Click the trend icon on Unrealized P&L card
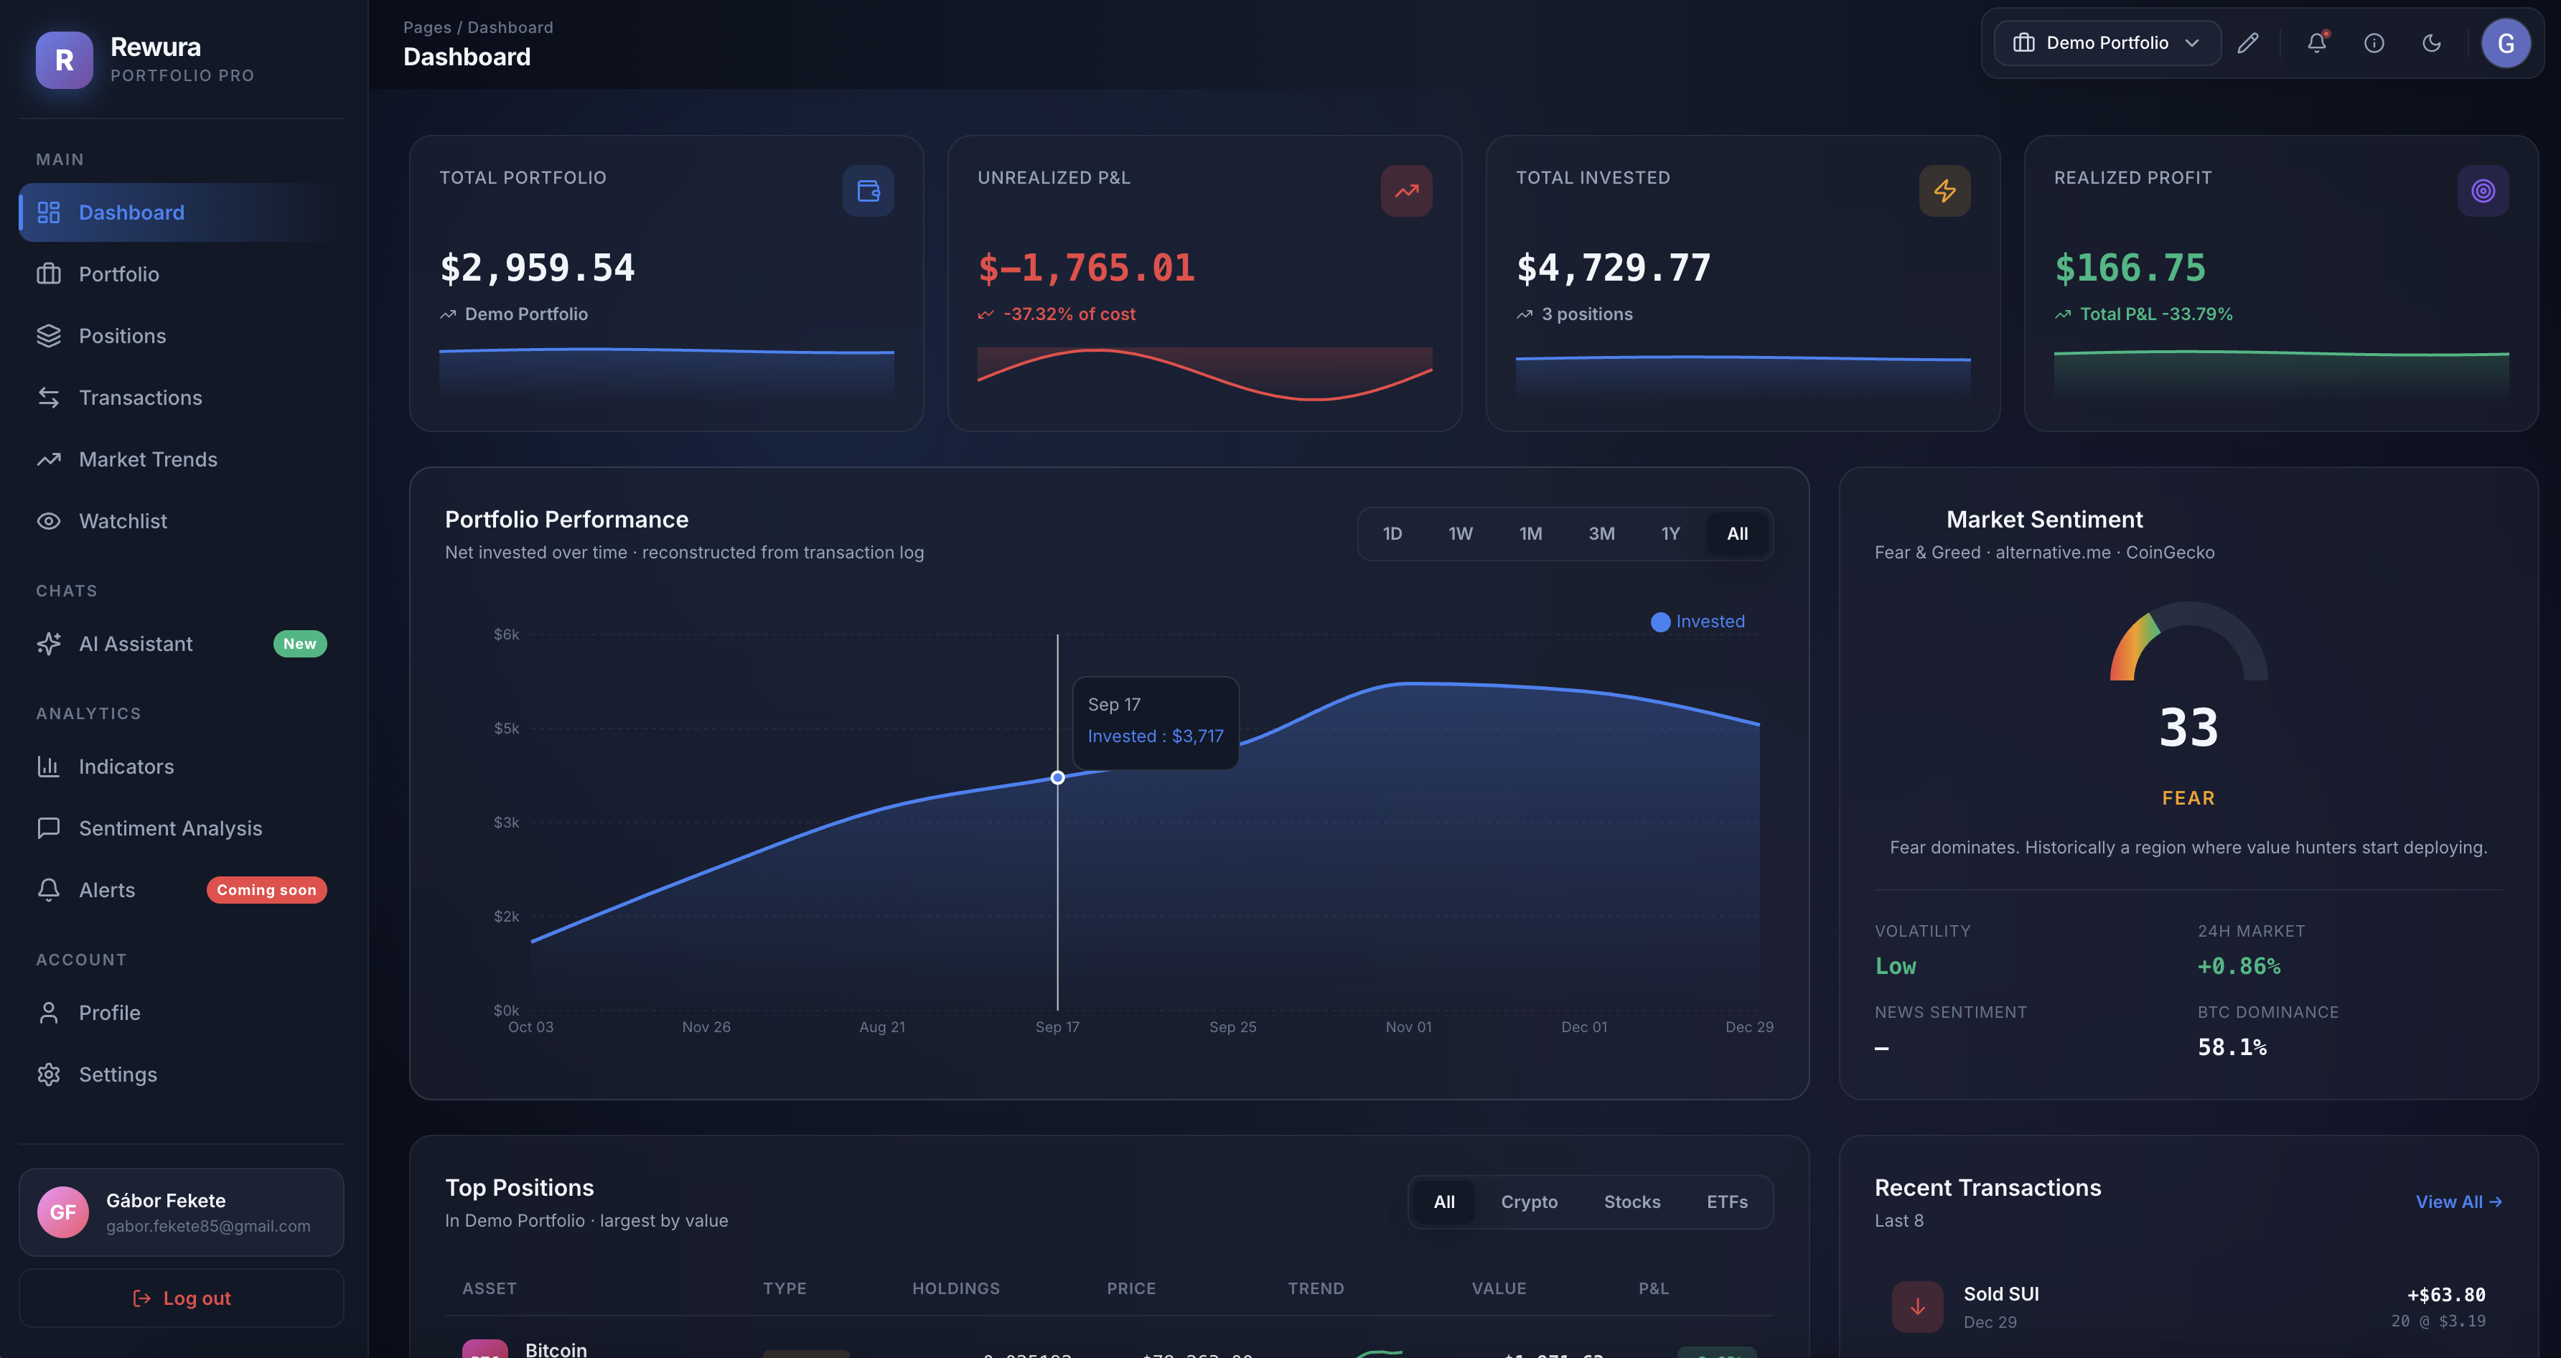The height and width of the screenshot is (1358, 2561). pyautogui.click(x=1406, y=191)
